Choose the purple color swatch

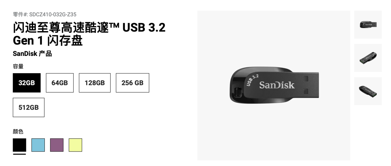(x=57, y=145)
